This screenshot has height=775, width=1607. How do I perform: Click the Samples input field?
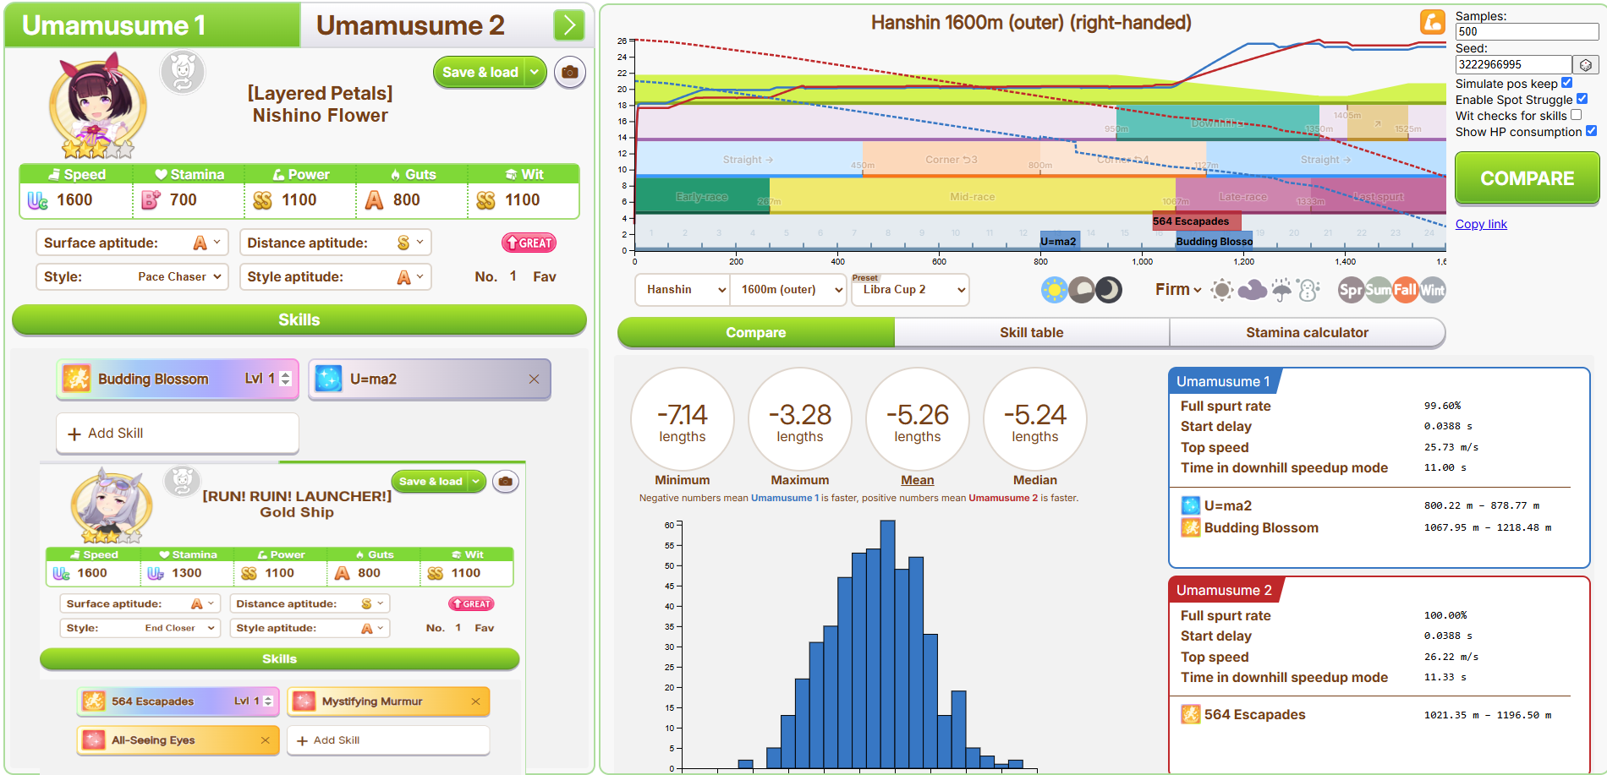click(1527, 32)
